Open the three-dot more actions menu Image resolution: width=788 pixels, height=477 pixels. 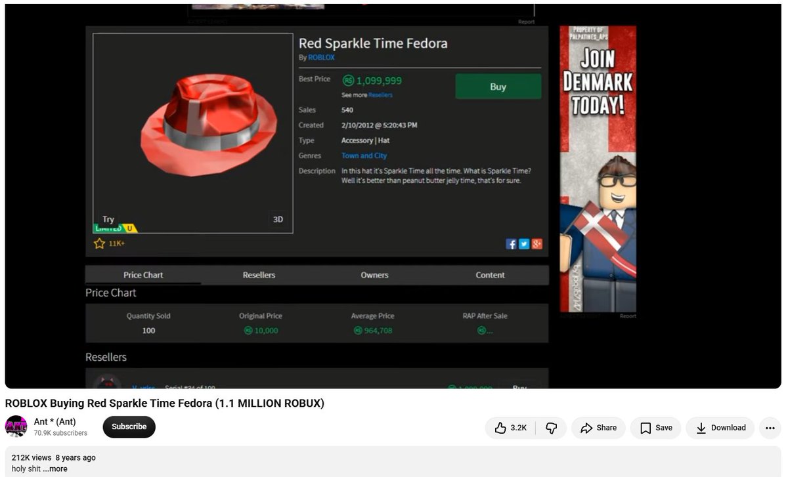(770, 428)
